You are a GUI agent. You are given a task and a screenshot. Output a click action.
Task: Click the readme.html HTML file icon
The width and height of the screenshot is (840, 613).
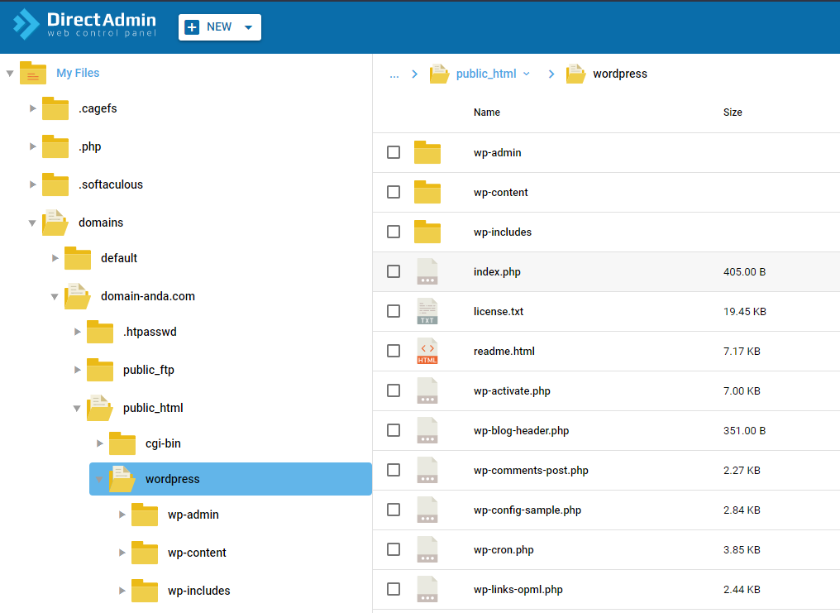click(x=427, y=351)
